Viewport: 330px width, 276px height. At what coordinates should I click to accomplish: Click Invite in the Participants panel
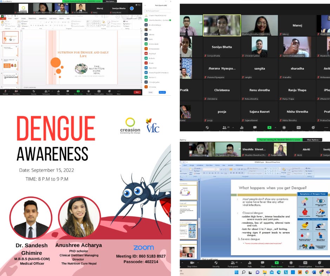(151, 92)
